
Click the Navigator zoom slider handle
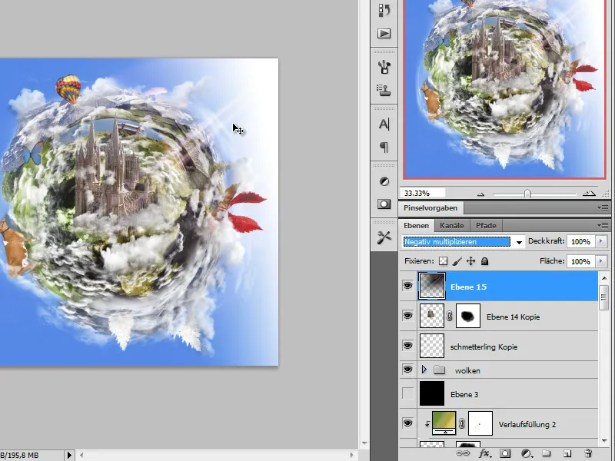527,194
